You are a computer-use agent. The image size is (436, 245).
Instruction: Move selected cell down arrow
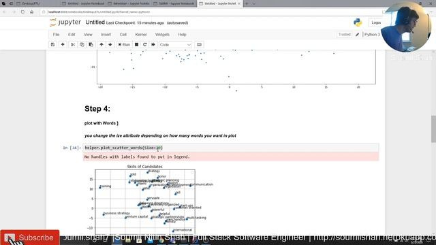pos(110,44)
